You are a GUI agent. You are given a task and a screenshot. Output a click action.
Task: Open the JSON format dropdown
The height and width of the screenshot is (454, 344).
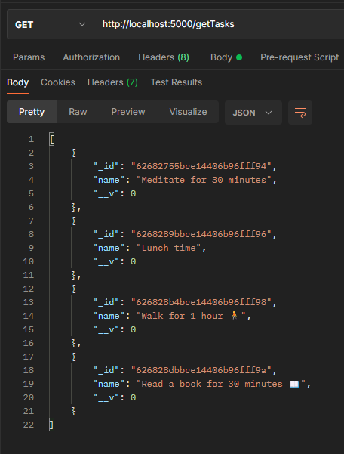click(x=253, y=113)
